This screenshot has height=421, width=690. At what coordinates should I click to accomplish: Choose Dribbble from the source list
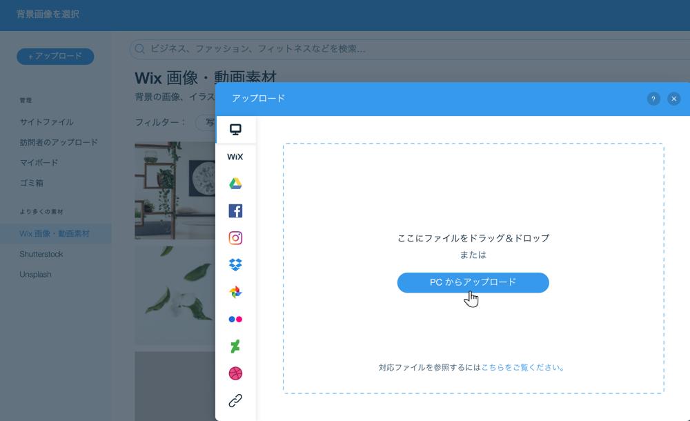237,373
